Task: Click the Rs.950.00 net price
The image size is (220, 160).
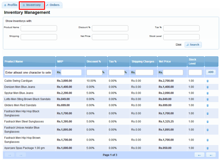Action: [x=165, y=148]
